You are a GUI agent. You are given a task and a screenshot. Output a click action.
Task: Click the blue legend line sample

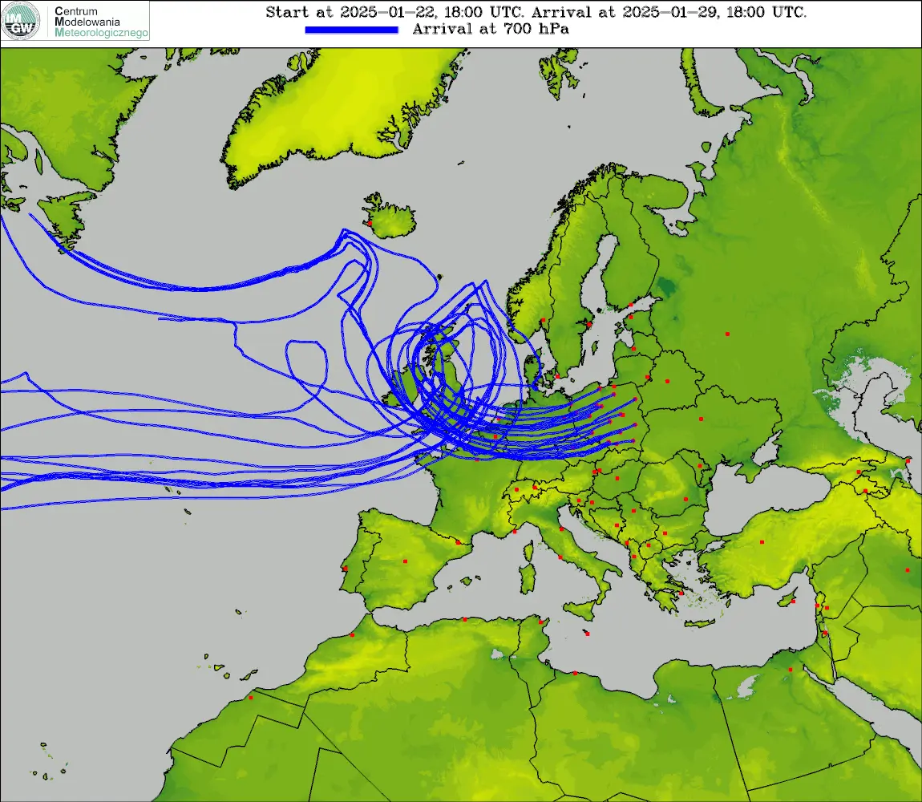click(352, 30)
